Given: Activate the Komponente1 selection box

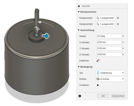Looking at the screenshot, I should tap(105, 18).
